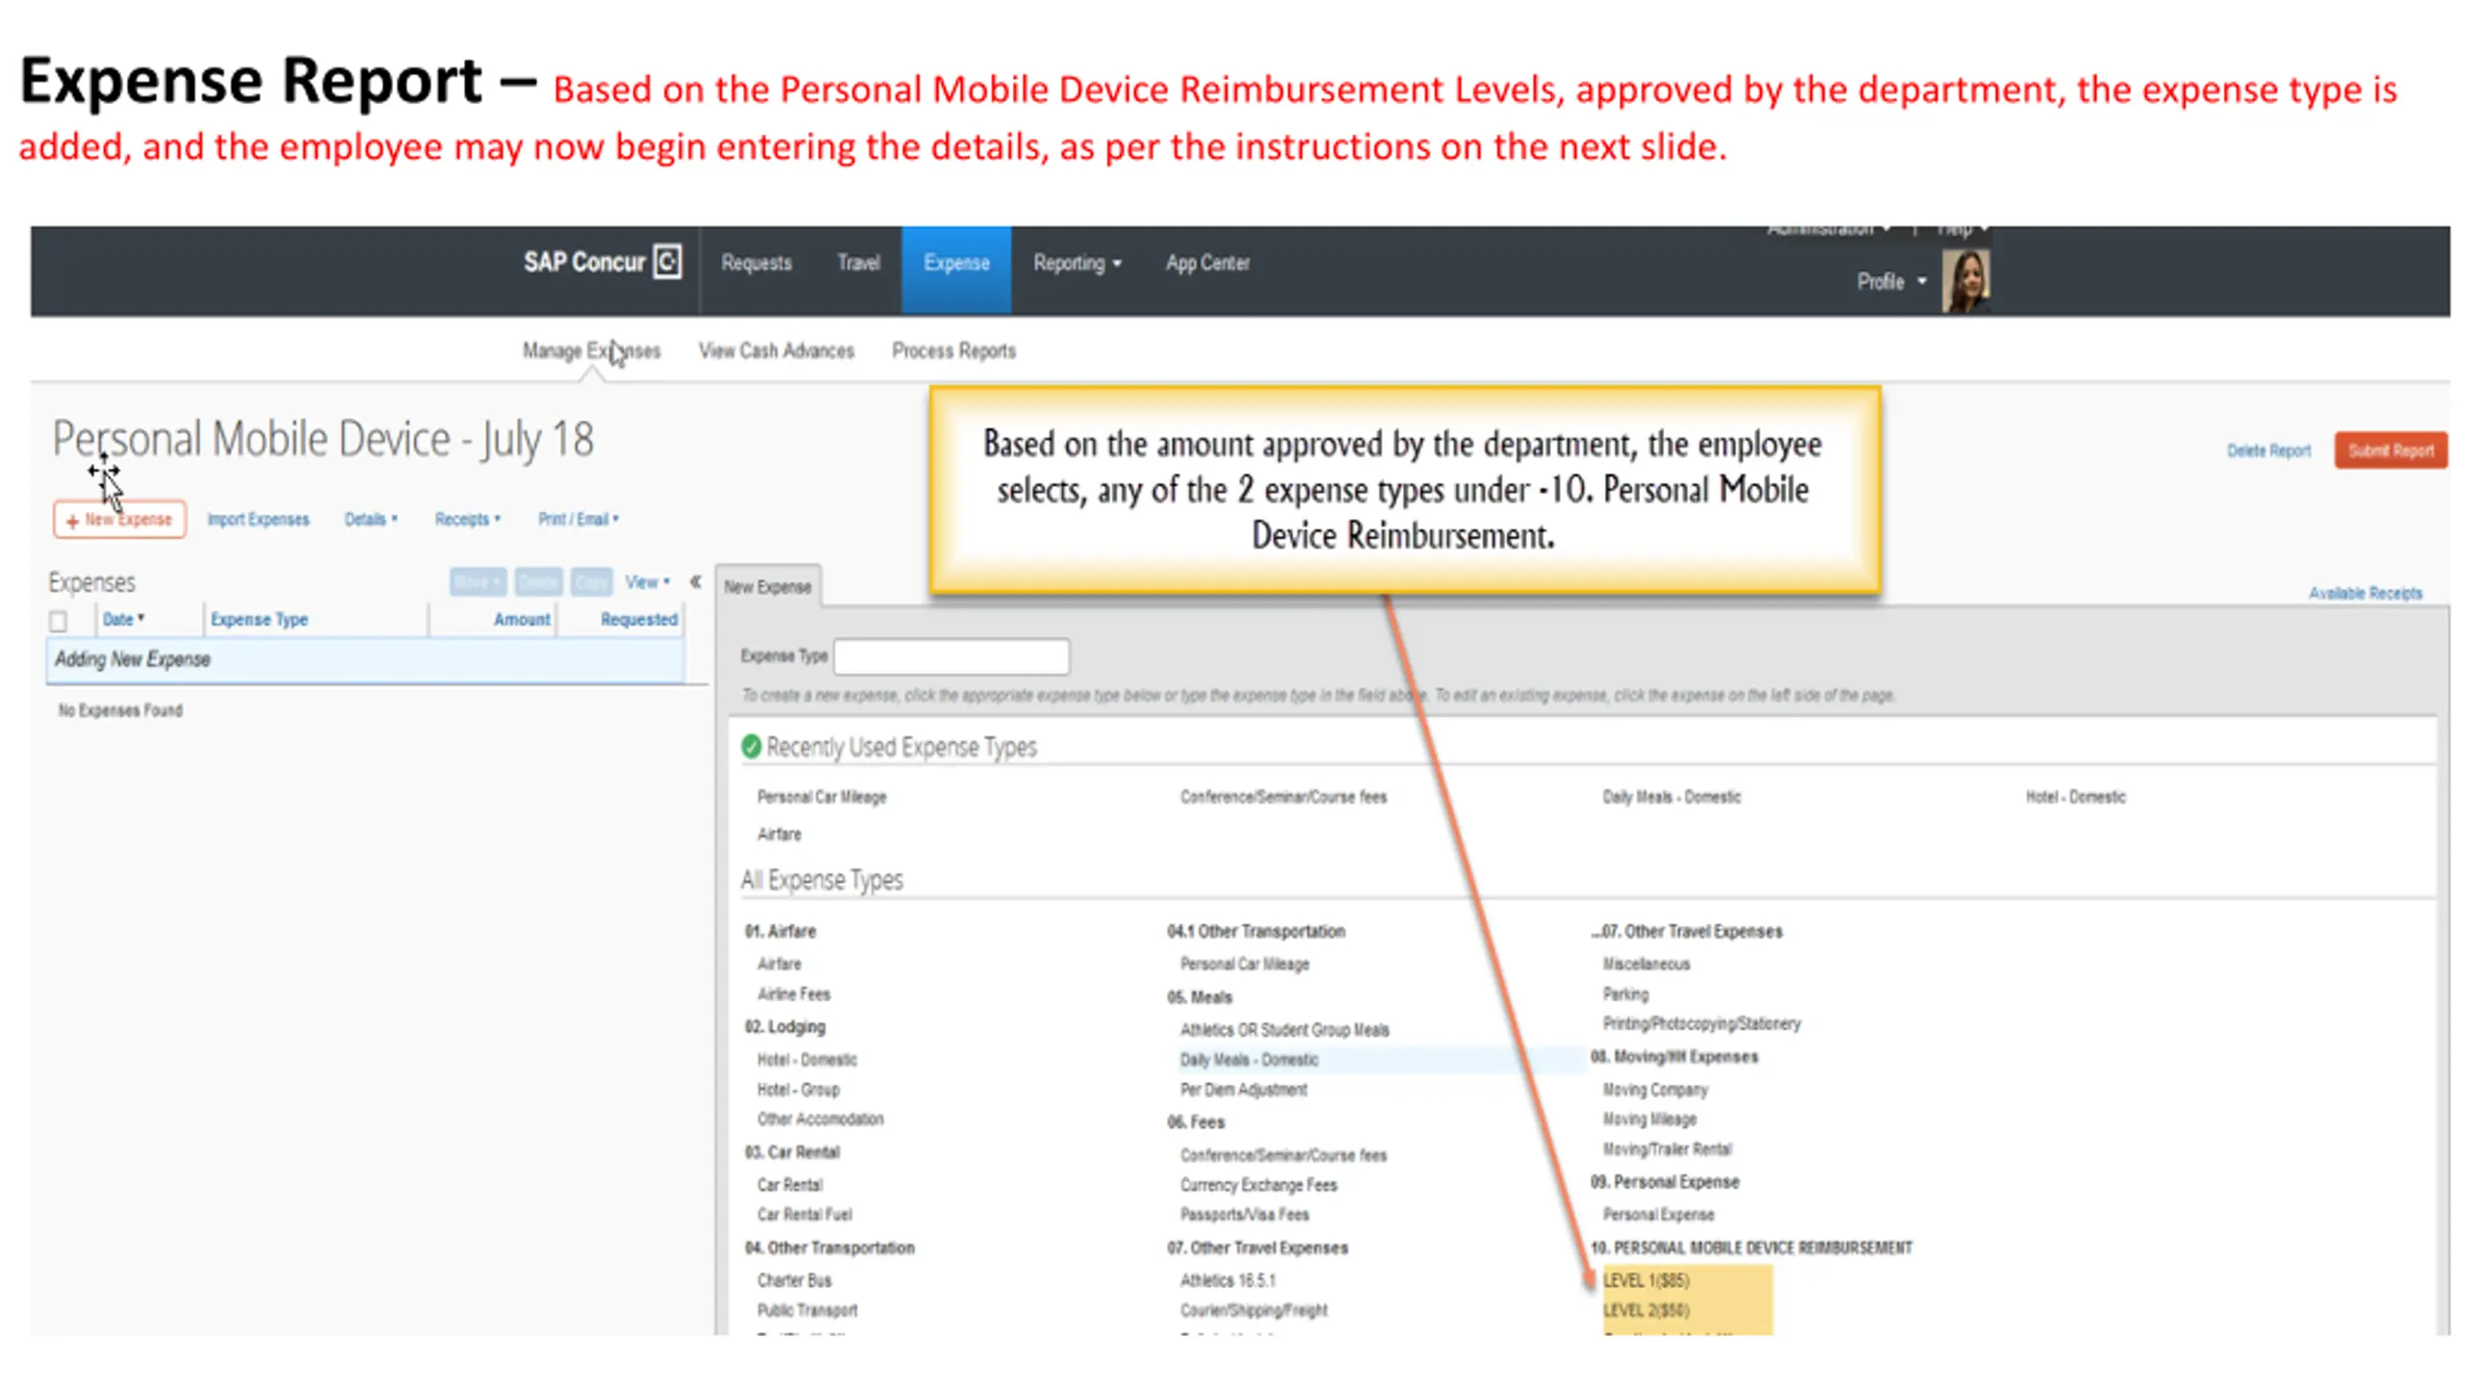The image size is (2465, 1386).
Task: Click the green checkmark beside Recently Used Expense Types
Action: pos(751,746)
